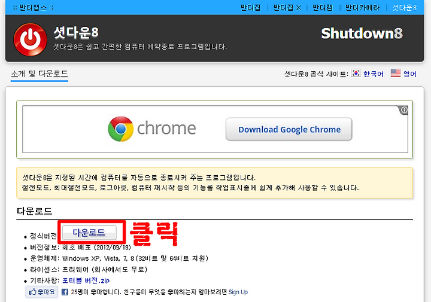Click the 다운로드 button for official version
The height and width of the screenshot is (302, 431).
coord(89,233)
